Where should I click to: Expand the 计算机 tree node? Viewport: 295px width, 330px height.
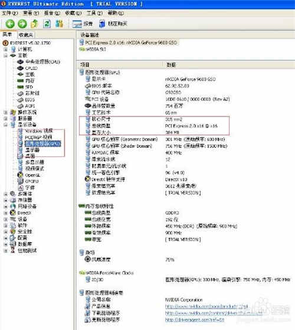pyautogui.click(x=6, y=50)
